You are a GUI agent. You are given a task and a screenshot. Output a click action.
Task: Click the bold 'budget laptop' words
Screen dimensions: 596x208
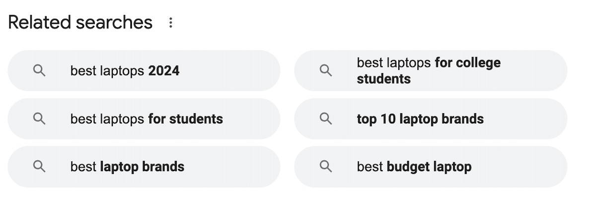click(x=429, y=166)
